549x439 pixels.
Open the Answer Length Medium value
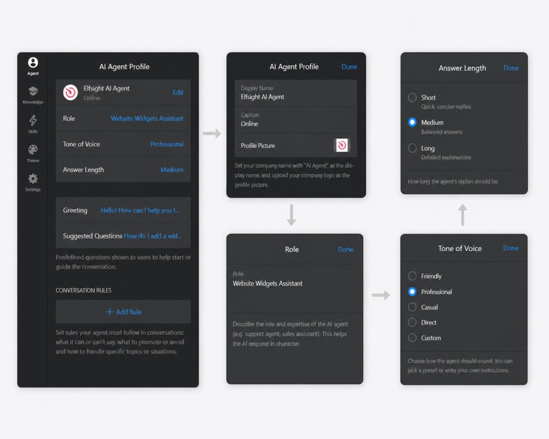click(x=172, y=169)
